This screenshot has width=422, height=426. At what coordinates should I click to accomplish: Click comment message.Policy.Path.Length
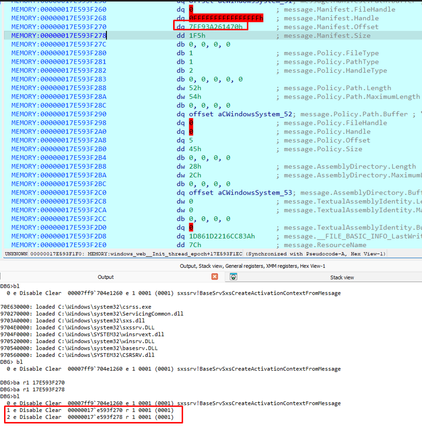click(x=337, y=88)
